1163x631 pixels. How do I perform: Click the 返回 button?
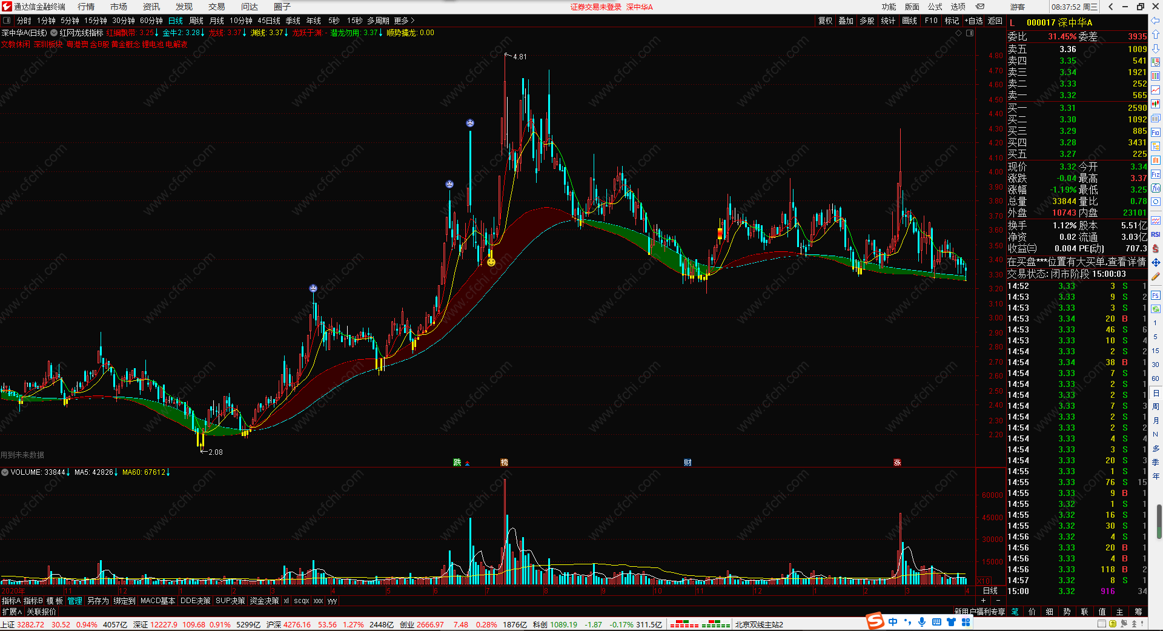click(x=995, y=21)
